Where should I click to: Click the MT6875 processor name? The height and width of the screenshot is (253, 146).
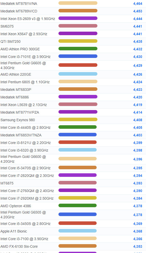[7, 183]
